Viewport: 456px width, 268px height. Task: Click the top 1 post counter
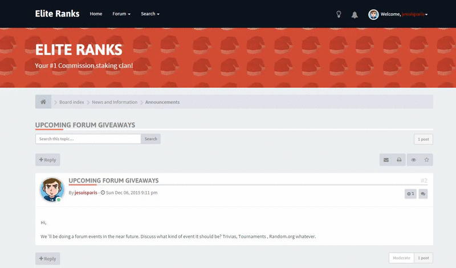pyautogui.click(x=424, y=139)
